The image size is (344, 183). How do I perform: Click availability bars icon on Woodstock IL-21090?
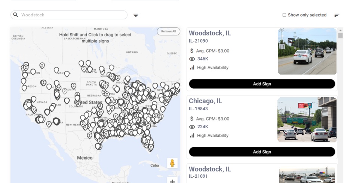192,67
